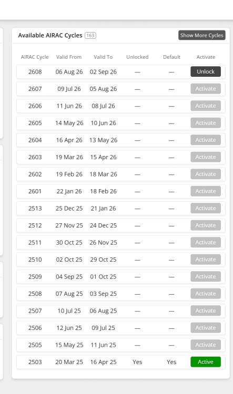Activate cycle 2506
Screen dimensions: 233x394
click(x=206, y=328)
